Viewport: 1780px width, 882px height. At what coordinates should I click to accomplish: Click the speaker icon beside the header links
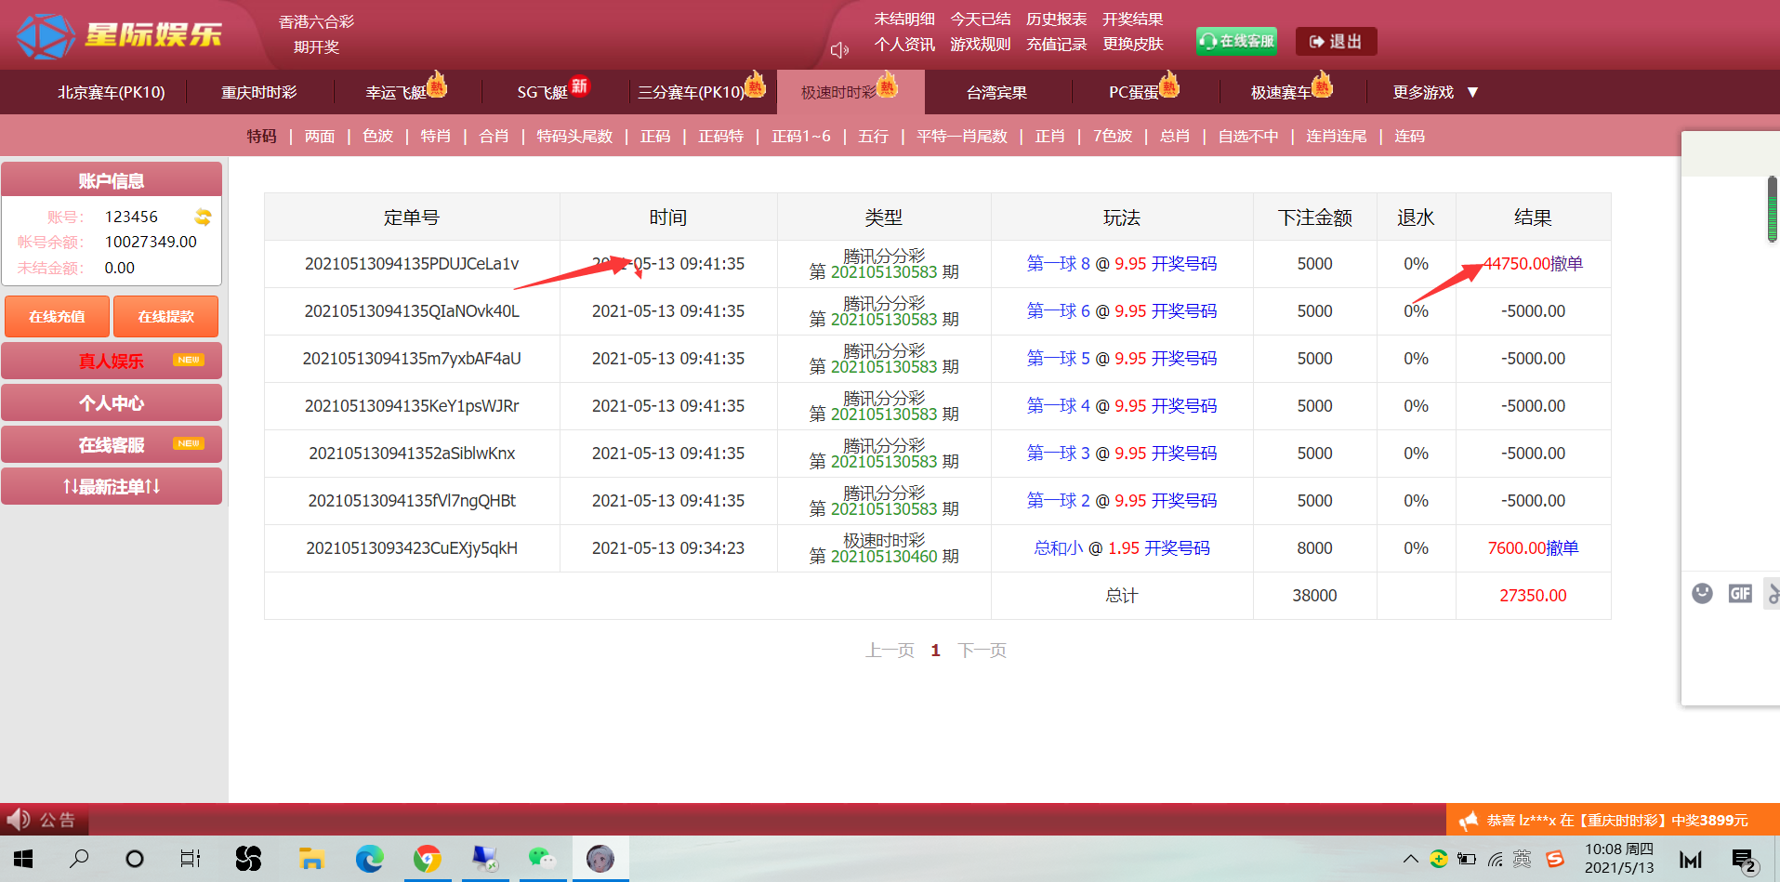[838, 50]
